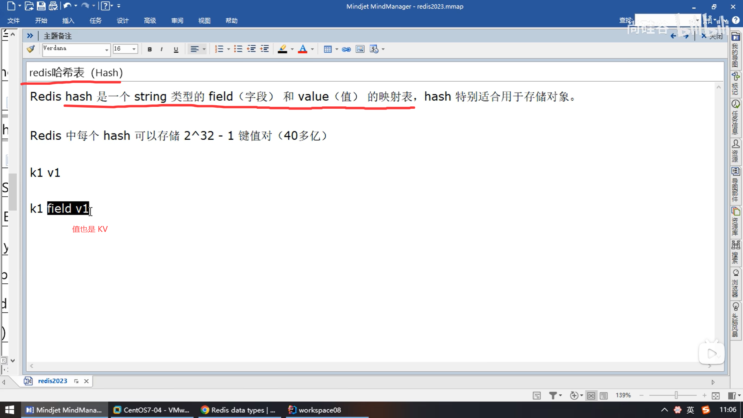Open the 插入 menu tab
743x418 pixels.
(68, 21)
